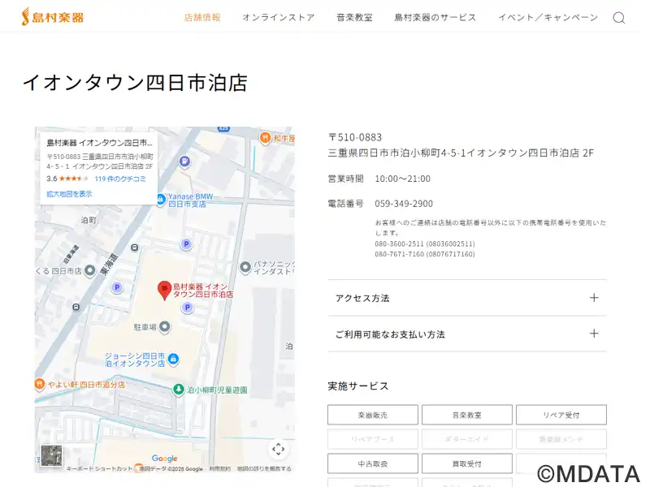Click the Yanase BMW shopping marker
Screen dimensions: 650x487
tap(161, 199)
